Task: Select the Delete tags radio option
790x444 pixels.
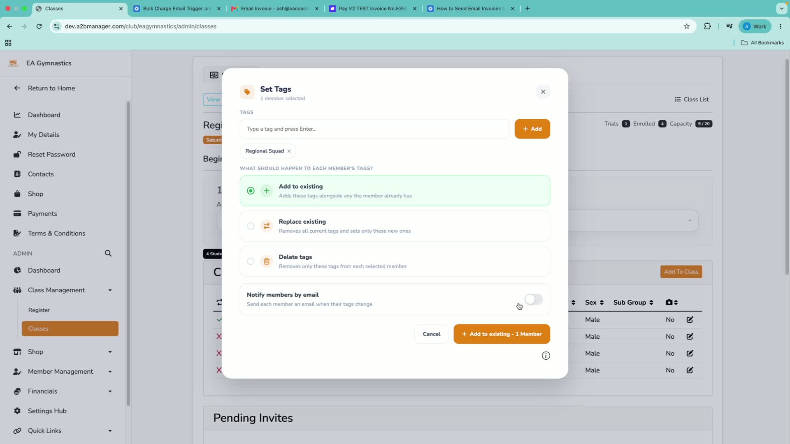Action: click(x=251, y=261)
